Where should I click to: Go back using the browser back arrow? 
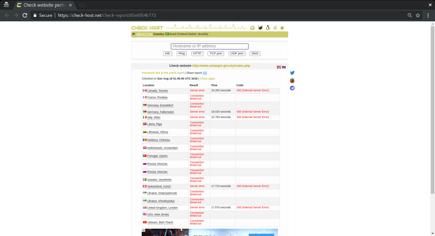coord(7,15)
